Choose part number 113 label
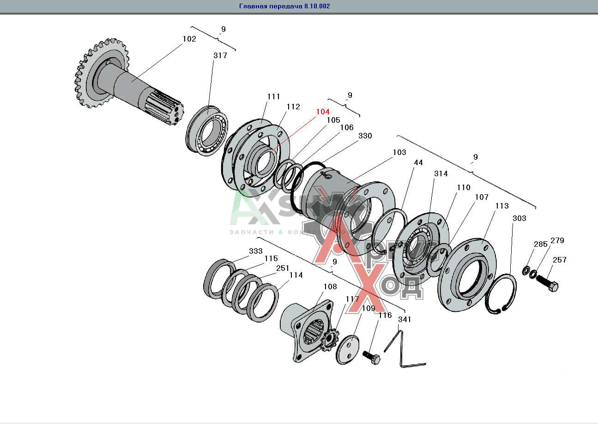The height and width of the screenshot is (424, 598). pos(502,206)
